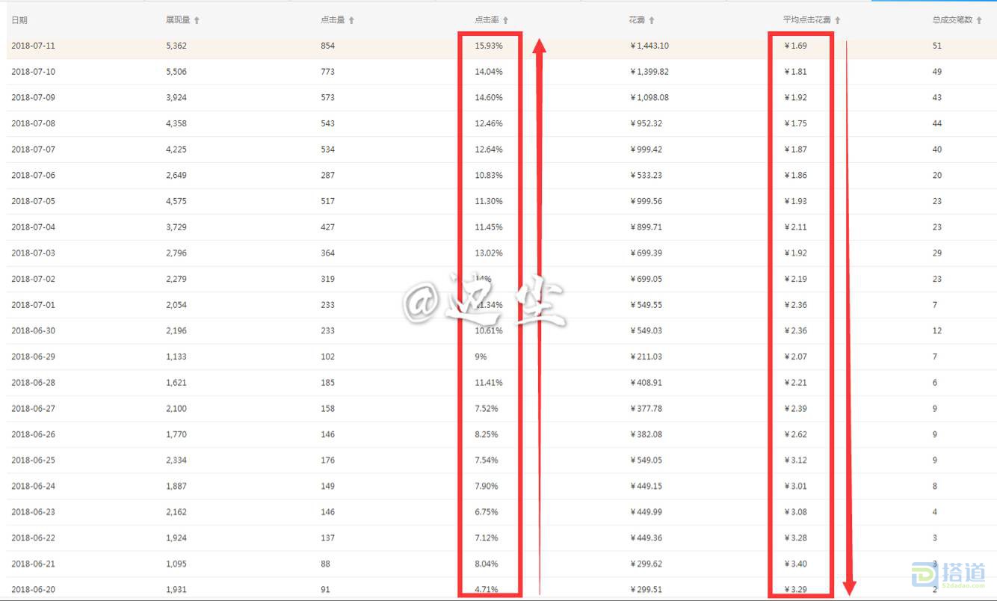Screen dimensions: 997x601
Task: Select the 2018-06-30 date cell
Action: point(33,331)
